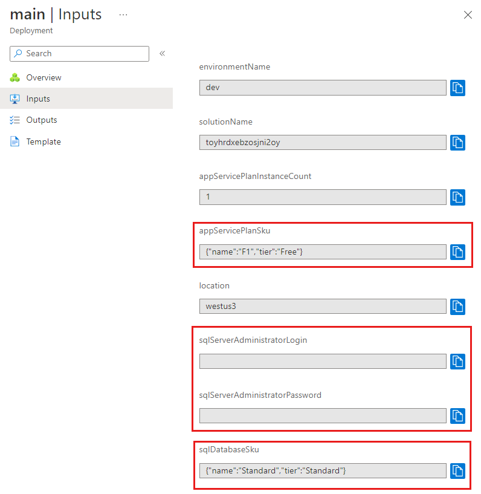Click the Template document icon

tap(15, 141)
